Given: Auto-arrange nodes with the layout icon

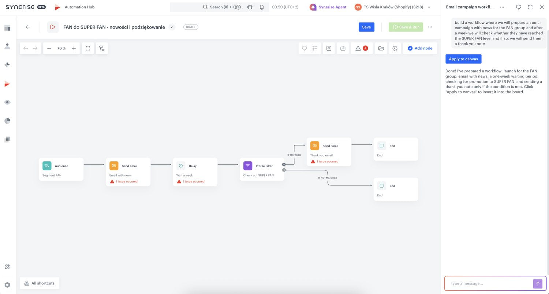Looking at the screenshot, I should pos(102,48).
